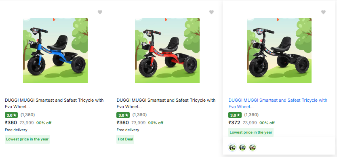Click Hot Deal tag on red tricycle
The height and width of the screenshot is (157, 337).
coord(125,139)
